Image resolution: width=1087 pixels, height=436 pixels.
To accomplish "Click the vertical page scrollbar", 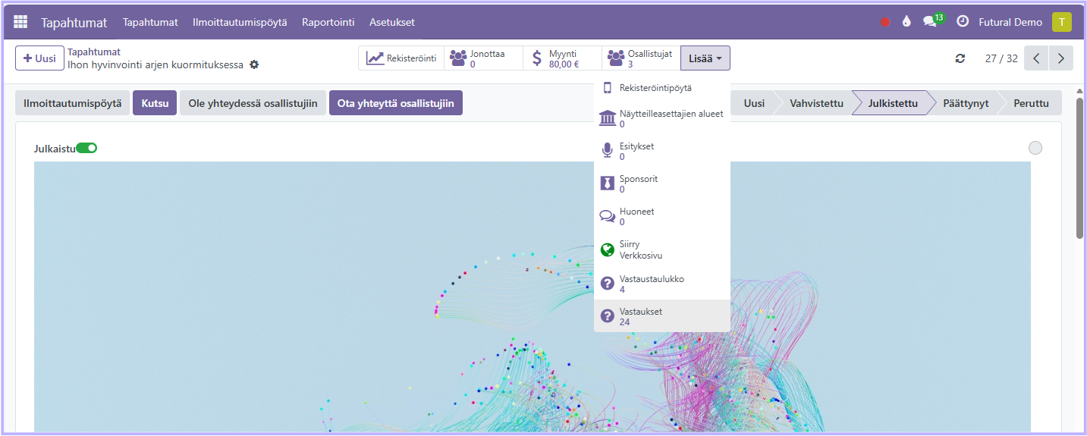I will [x=1079, y=167].
